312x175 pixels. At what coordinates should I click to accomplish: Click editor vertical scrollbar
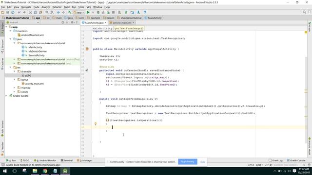pyautogui.click(x=306, y=100)
